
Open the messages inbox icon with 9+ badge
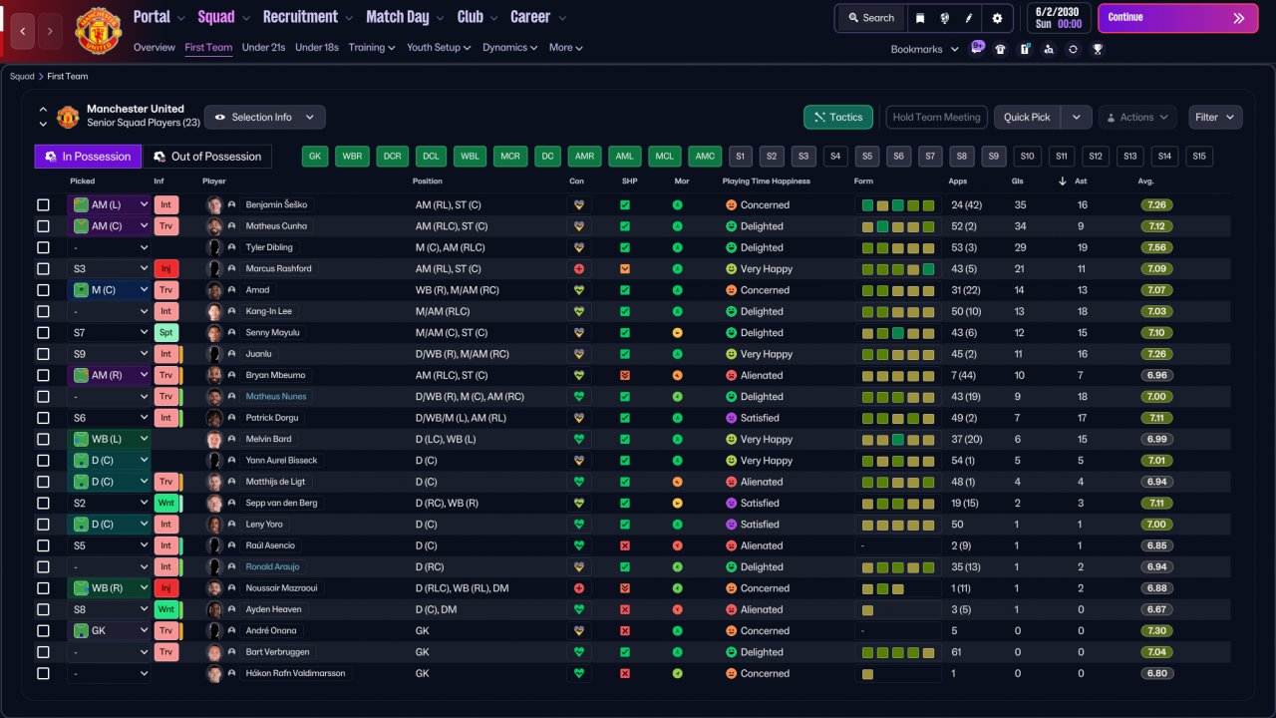[x=977, y=49]
